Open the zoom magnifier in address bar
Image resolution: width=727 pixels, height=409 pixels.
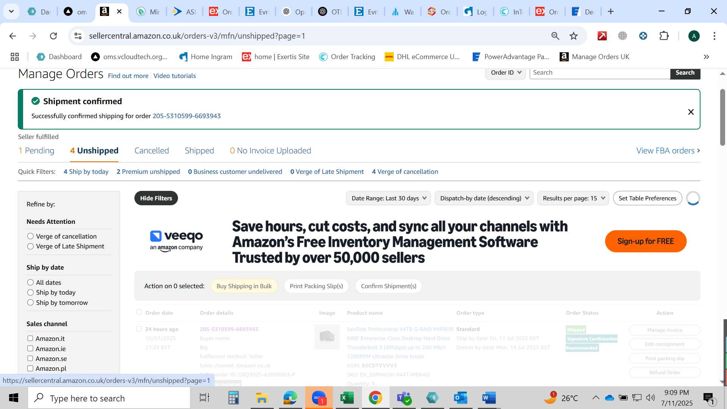tap(555, 36)
